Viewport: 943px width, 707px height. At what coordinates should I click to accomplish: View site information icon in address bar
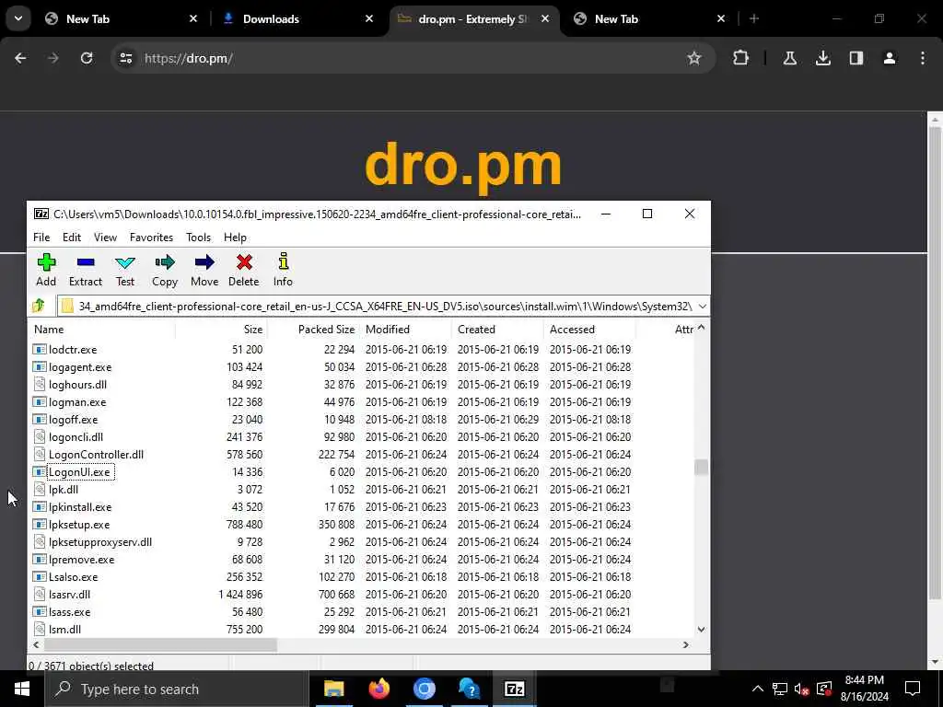click(125, 58)
